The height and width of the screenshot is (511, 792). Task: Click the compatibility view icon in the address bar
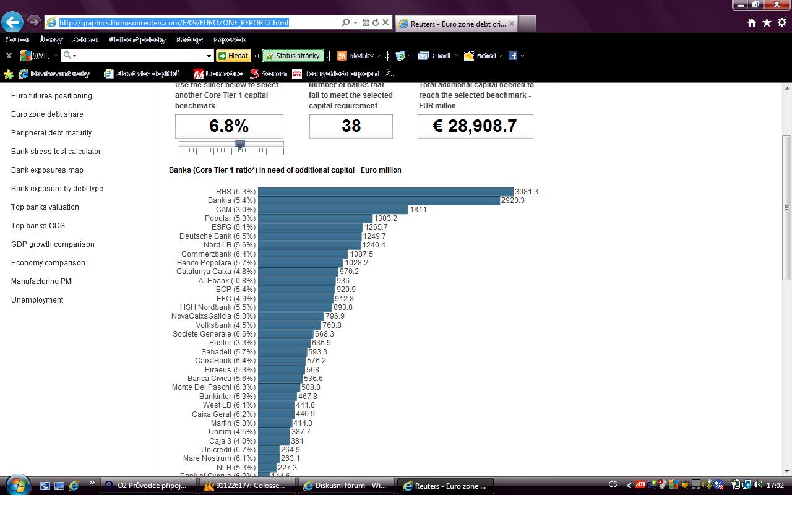(x=366, y=22)
